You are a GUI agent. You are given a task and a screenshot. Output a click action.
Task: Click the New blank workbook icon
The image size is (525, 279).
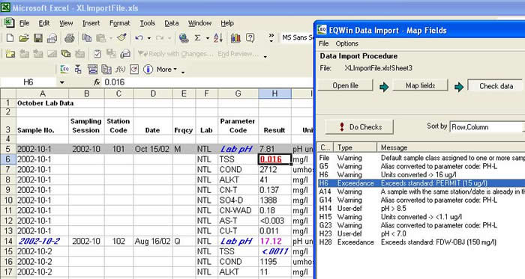pos(10,38)
